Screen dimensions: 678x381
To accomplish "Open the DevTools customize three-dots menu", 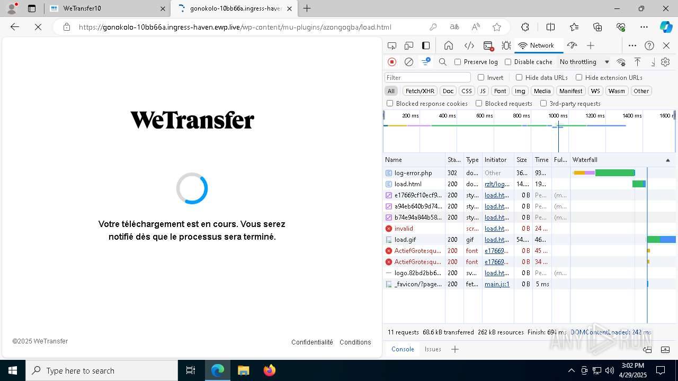I will point(632,46).
